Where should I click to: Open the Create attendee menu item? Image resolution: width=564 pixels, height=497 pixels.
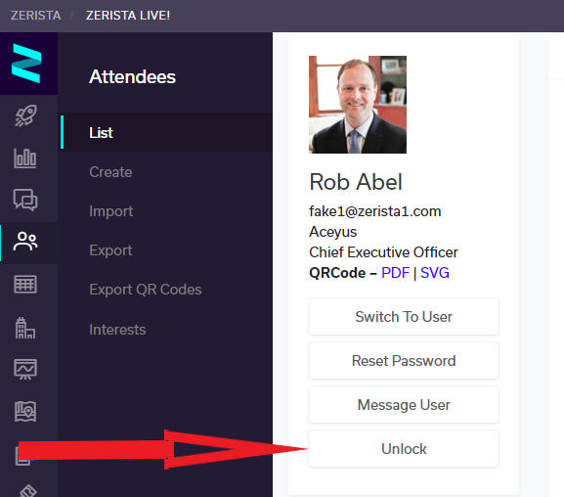(110, 172)
